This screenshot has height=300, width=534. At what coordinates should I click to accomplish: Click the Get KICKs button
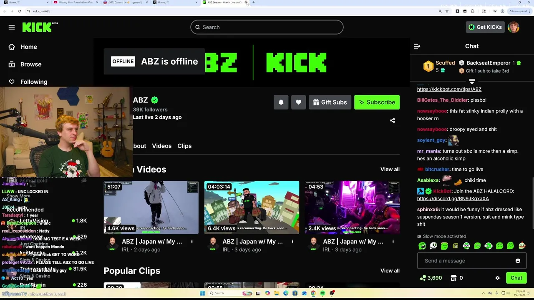click(x=485, y=27)
